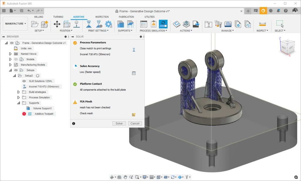Toggle Setup2 visibility in browser
Image resolution: width=301 pixels, height=181 pixels.
tap(37, 76)
